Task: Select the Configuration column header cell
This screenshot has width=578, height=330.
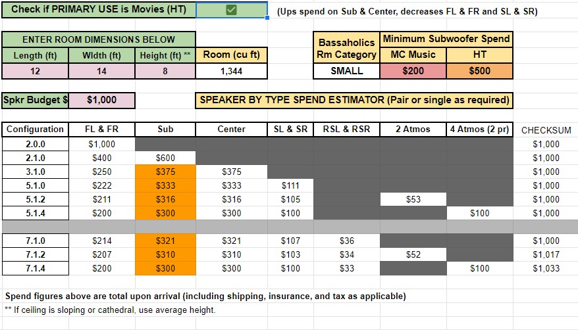Action: 35,130
